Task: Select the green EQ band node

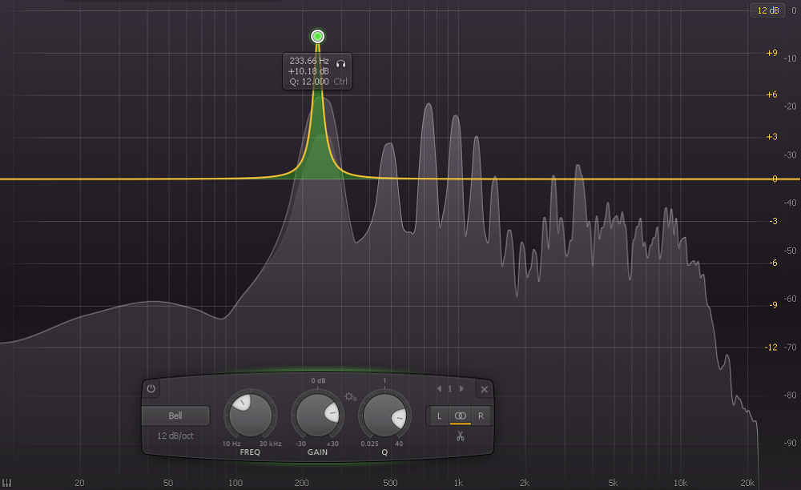Action: (x=317, y=36)
